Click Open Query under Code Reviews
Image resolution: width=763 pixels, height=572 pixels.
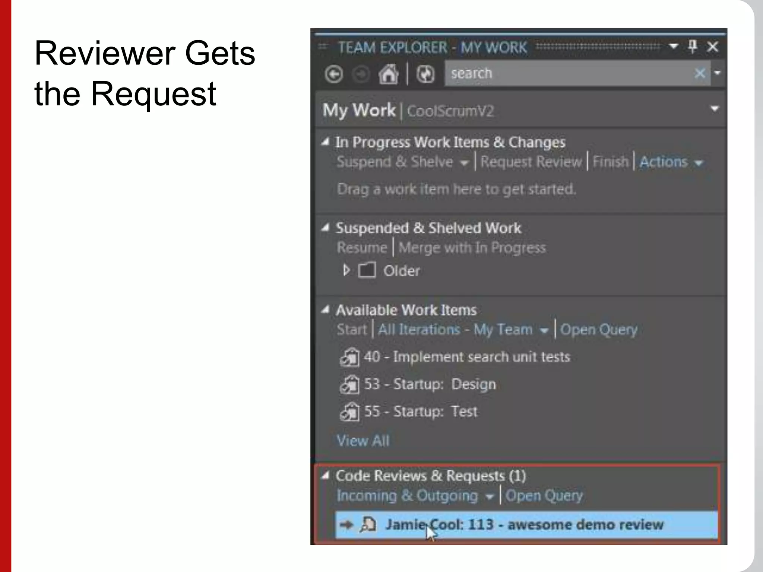pos(544,496)
